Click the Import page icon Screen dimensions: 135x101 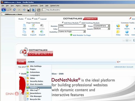42,32
